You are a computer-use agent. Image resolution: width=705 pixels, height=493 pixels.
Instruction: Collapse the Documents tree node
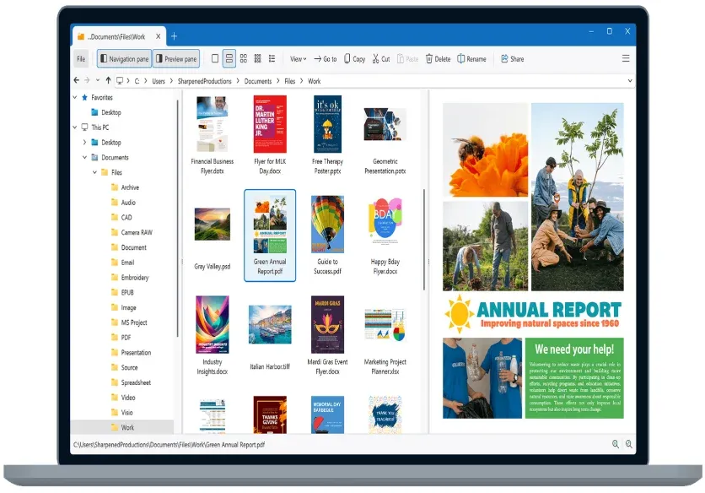coord(85,157)
